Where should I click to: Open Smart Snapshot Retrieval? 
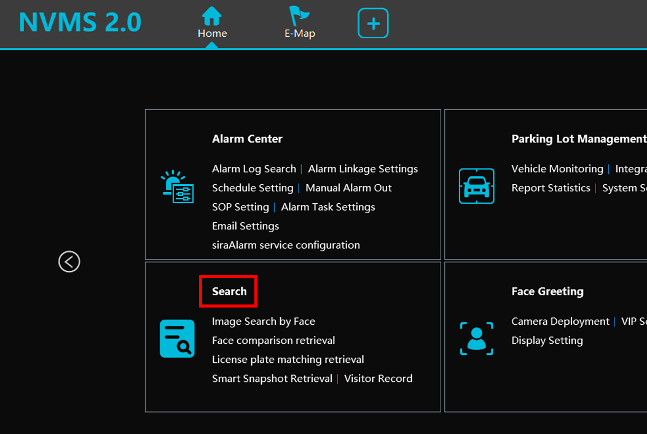click(x=272, y=378)
